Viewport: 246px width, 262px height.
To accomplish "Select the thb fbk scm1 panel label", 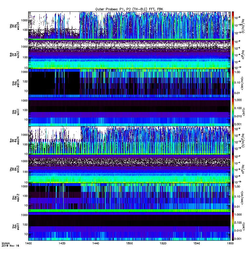I will click(16, 112).
